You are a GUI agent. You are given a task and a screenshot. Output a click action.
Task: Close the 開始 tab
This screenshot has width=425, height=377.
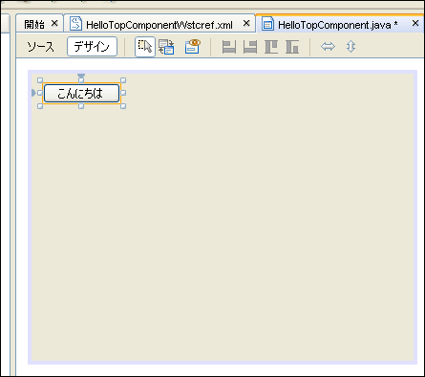54,23
